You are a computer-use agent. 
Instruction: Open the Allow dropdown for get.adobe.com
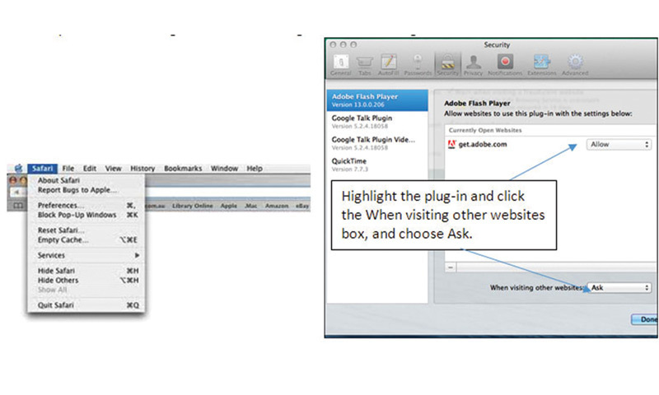[x=619, y=144]
